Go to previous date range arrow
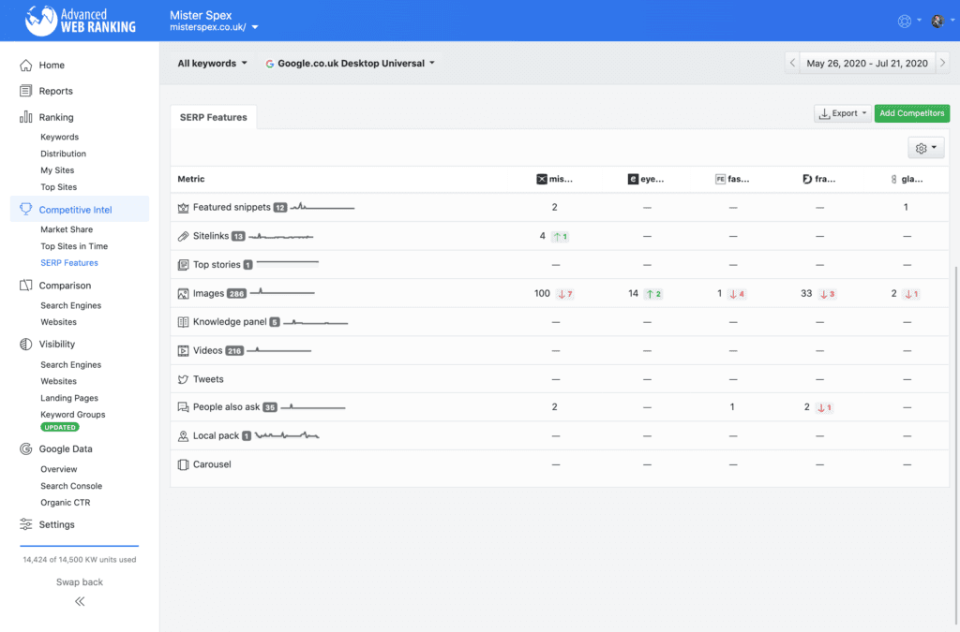Viewport: 960px width, 632px height. click(792, 63)
